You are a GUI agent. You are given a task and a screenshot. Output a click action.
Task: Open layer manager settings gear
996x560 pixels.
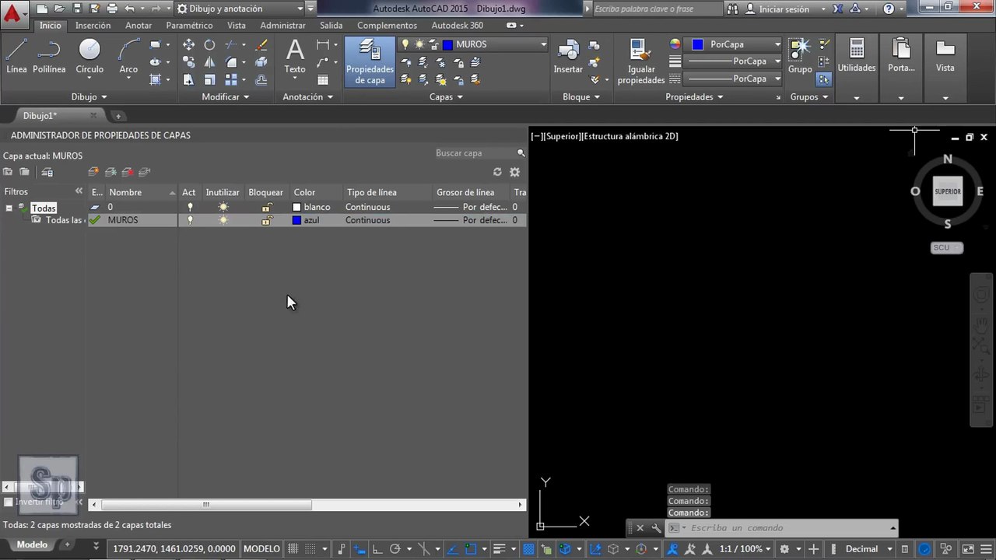[514, 172]
